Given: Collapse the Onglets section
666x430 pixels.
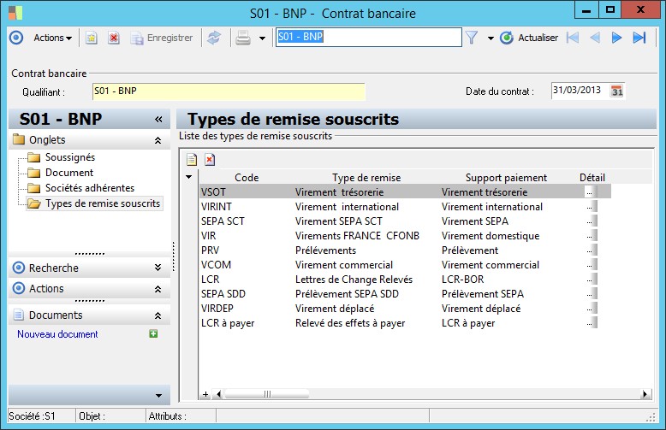Looking at the screenshot, I should click(158, 139).
